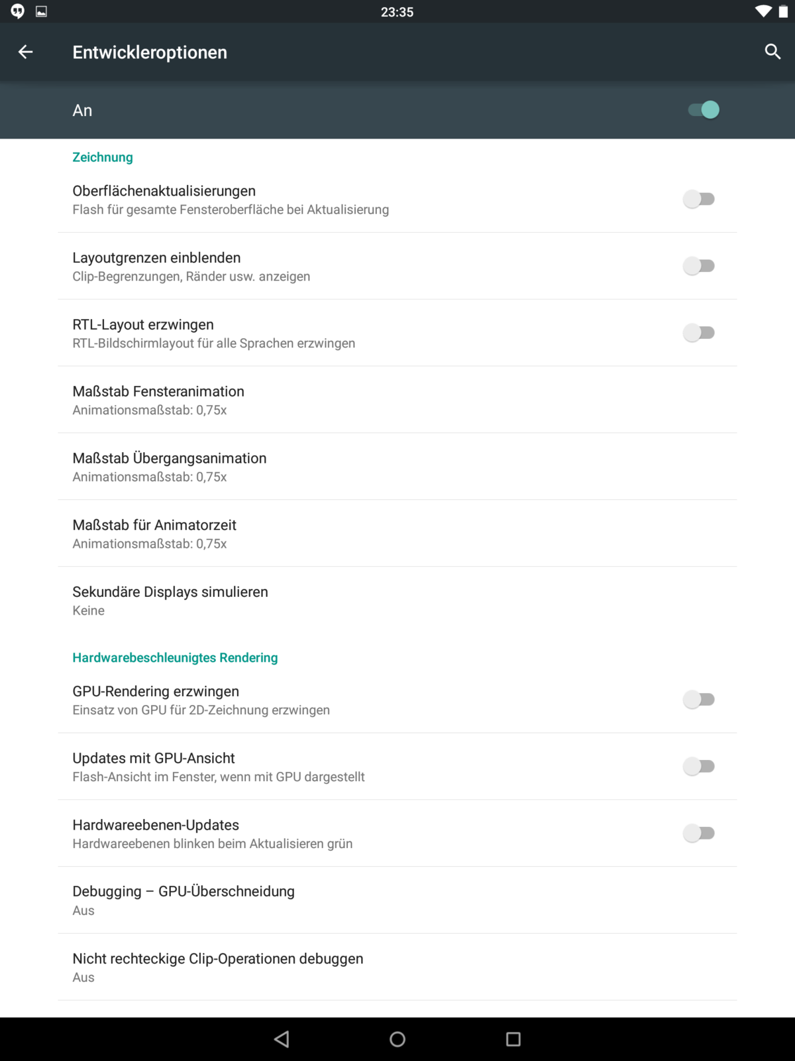Open recent apps with the square button
Image resolution: width=795 pixels, height=1061 pixels.
click(513, 1039)
